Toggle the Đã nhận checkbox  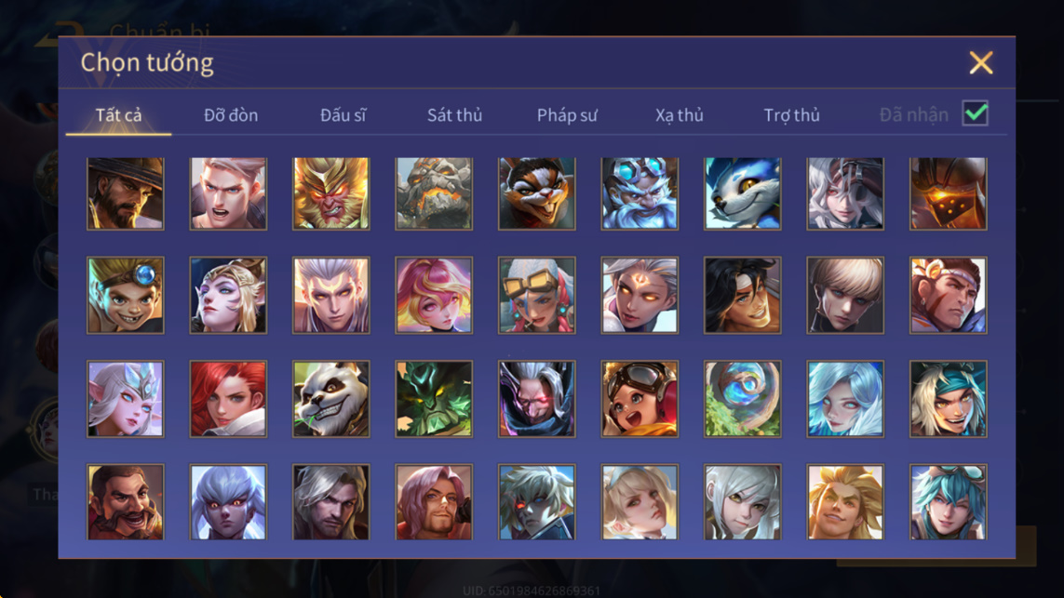[x=976, y=113]
